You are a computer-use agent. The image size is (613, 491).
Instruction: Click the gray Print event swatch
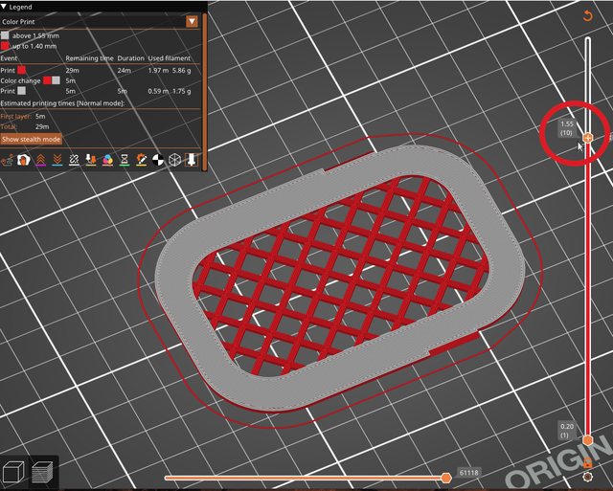tap(22, 91)
